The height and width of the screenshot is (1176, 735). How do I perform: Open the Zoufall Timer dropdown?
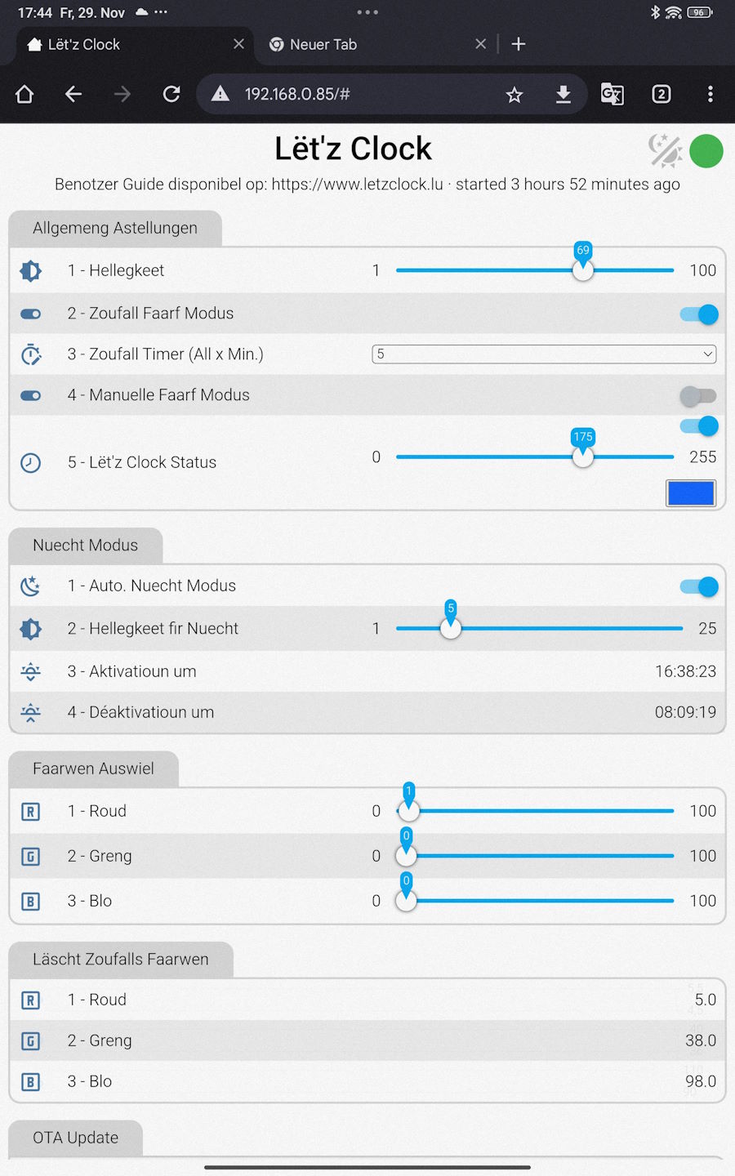tap(544, 354)
